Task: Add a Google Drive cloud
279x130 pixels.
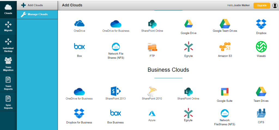Action: [189, 23]
